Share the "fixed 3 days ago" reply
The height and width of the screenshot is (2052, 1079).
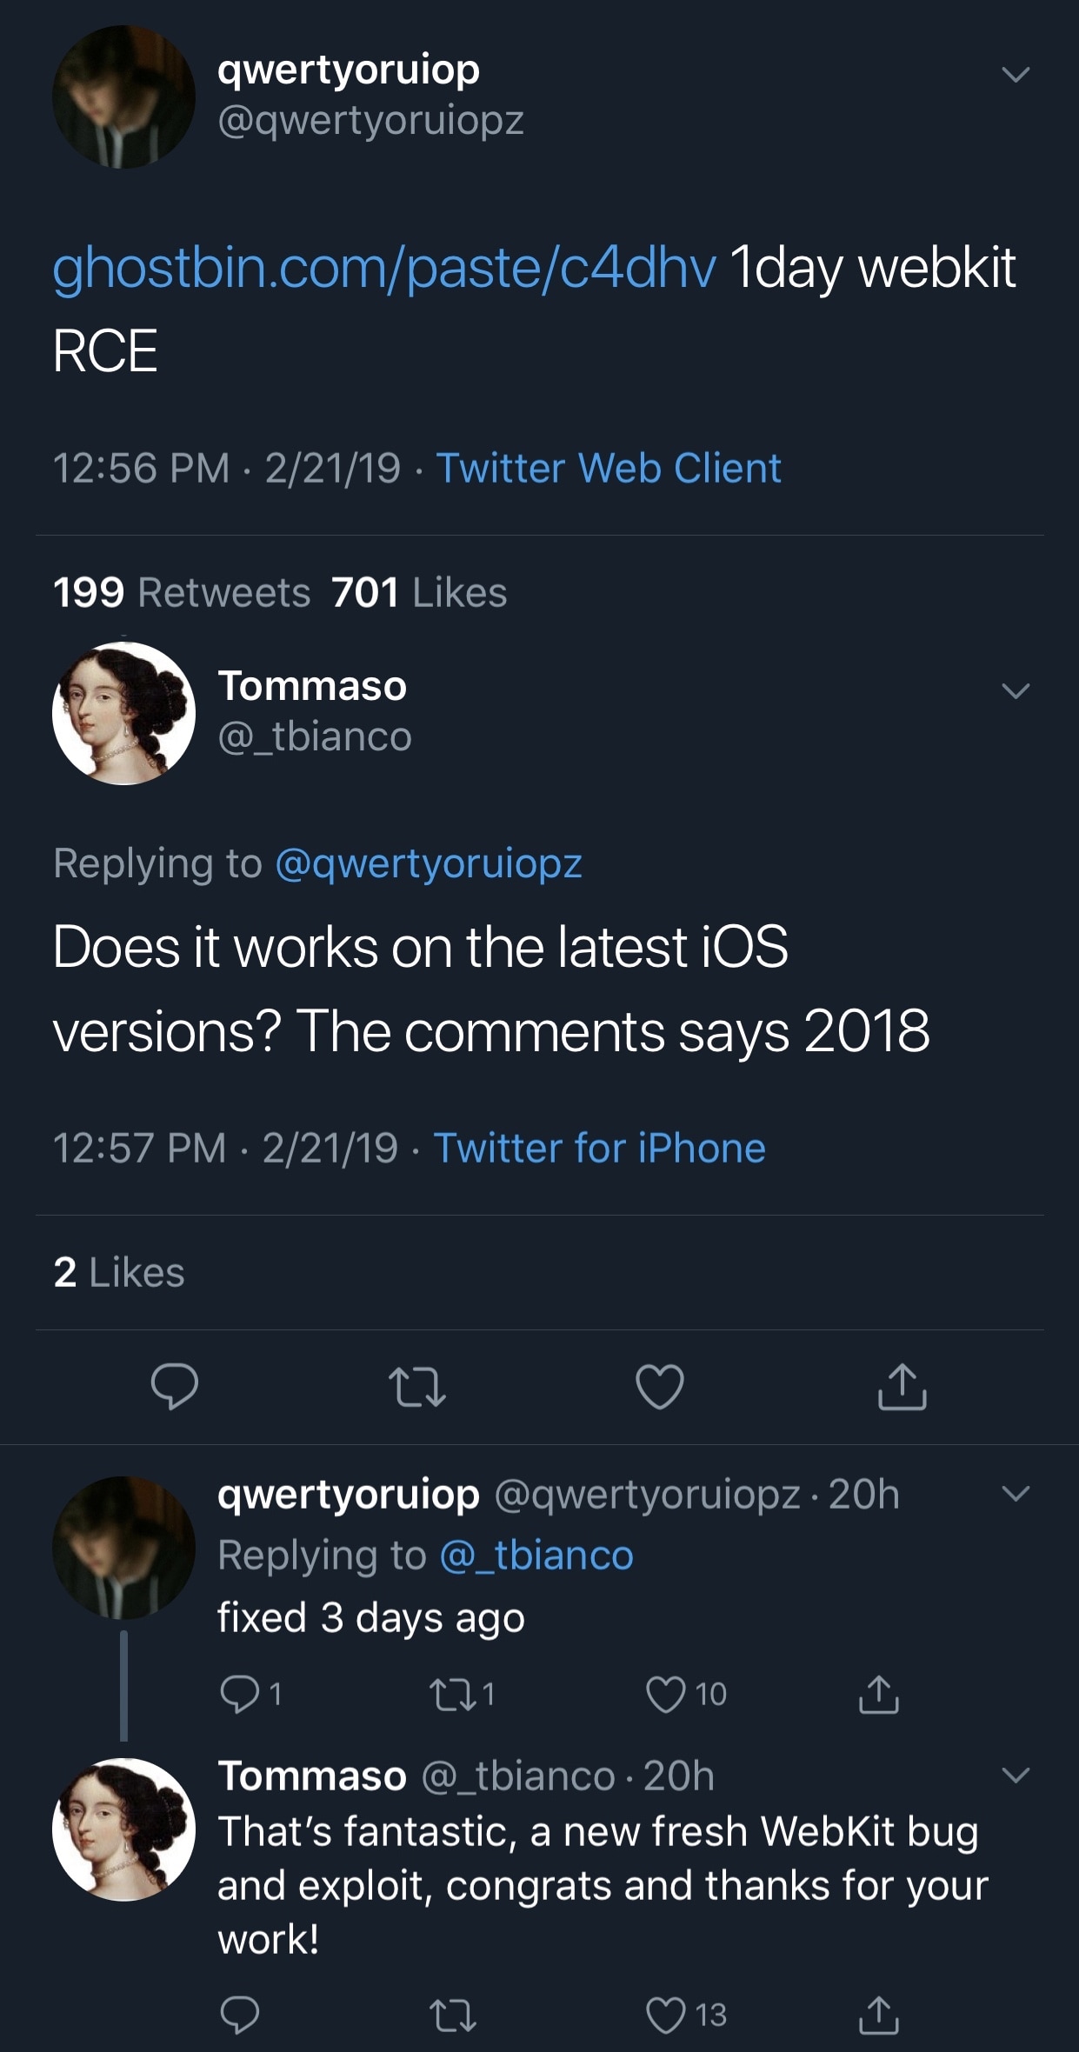point(878,1694)
